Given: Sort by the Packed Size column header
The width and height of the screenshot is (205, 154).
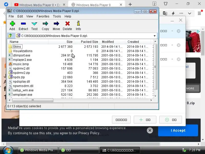Looking at the screenshot, I should (x=87, y=42).
